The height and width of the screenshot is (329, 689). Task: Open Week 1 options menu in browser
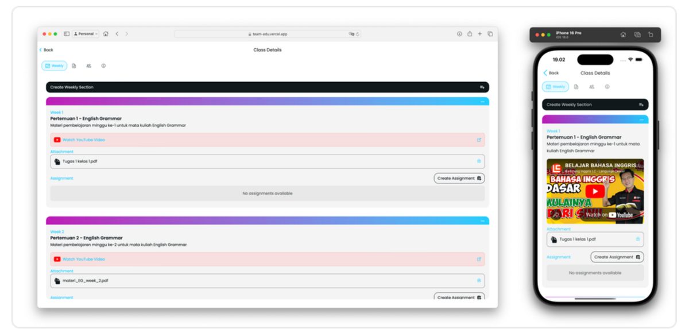[x=482, y=102]
